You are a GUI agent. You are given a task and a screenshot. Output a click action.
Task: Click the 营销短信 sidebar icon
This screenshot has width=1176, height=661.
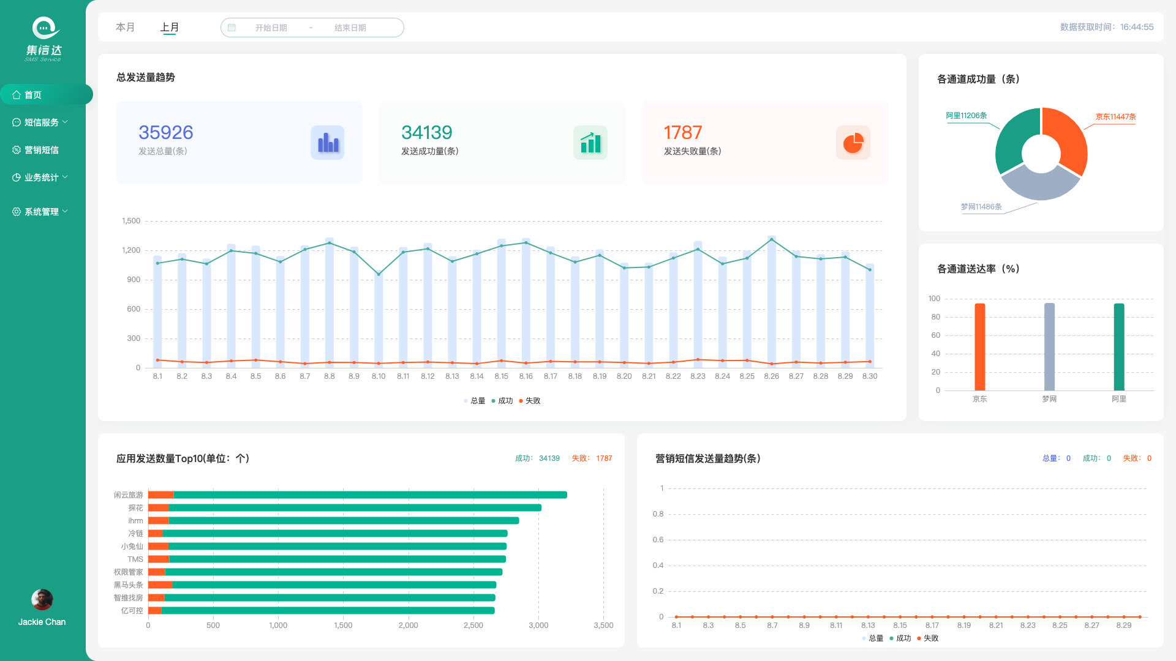coord(17,150)
